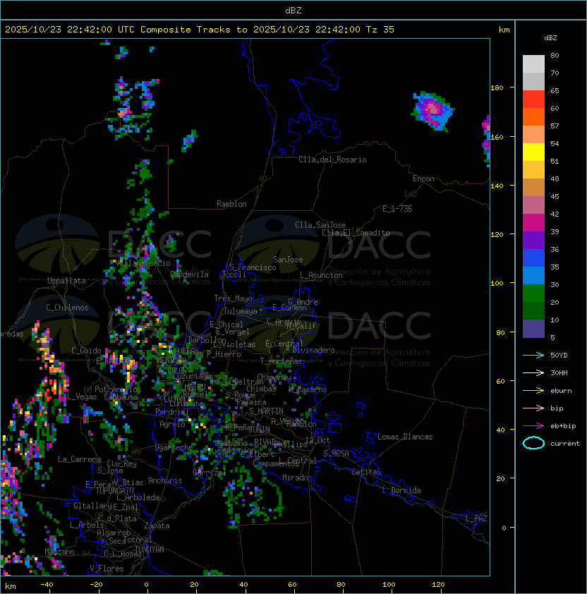Click the 'Zapata' place label
Screen dimensions: 587x594
coord(157,526)
